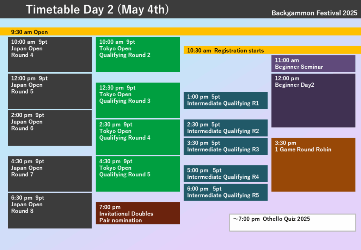Select Tokyo Open Qualifying Round 3
The image size is (361, 250).
click(137, 100)
